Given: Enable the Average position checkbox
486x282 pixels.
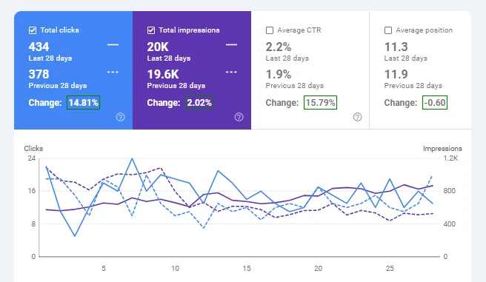Looking at the screenshot, I should pos(388,30).
